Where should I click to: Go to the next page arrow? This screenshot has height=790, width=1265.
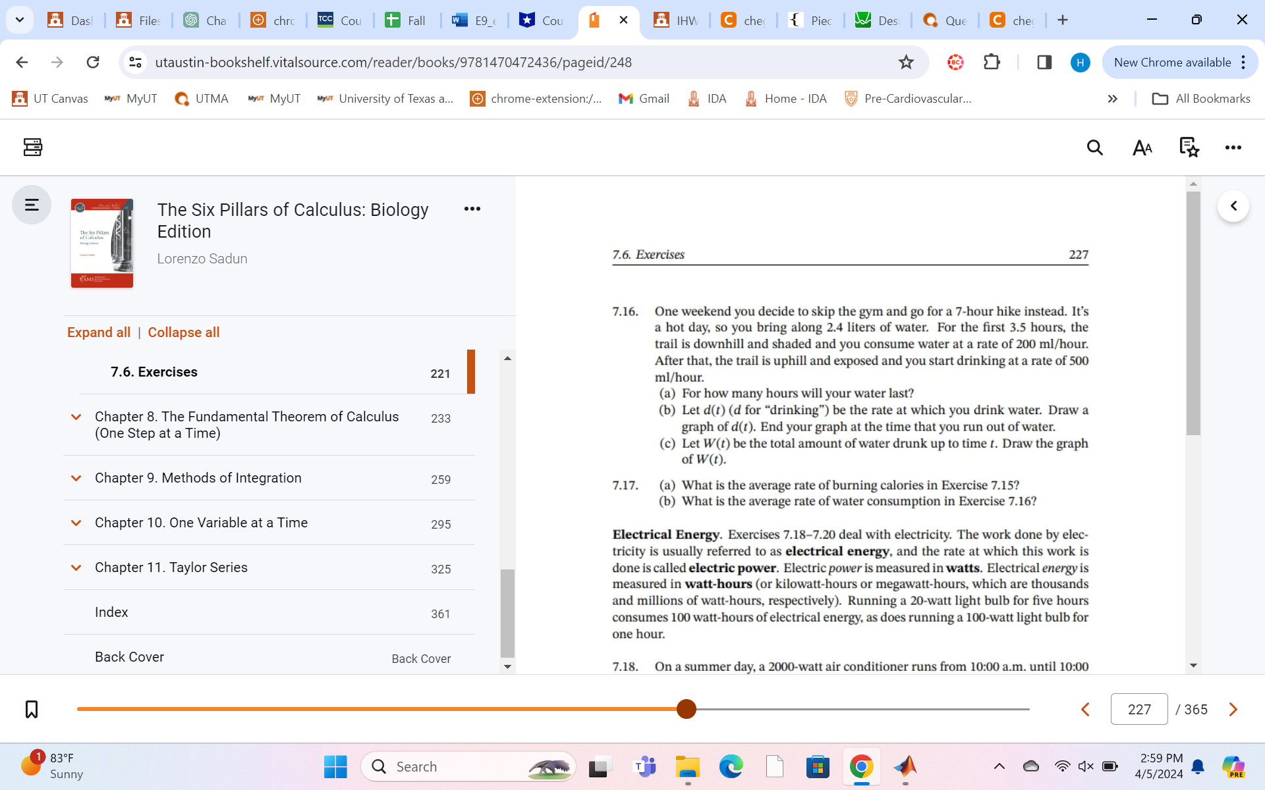tap(1233, 709)
